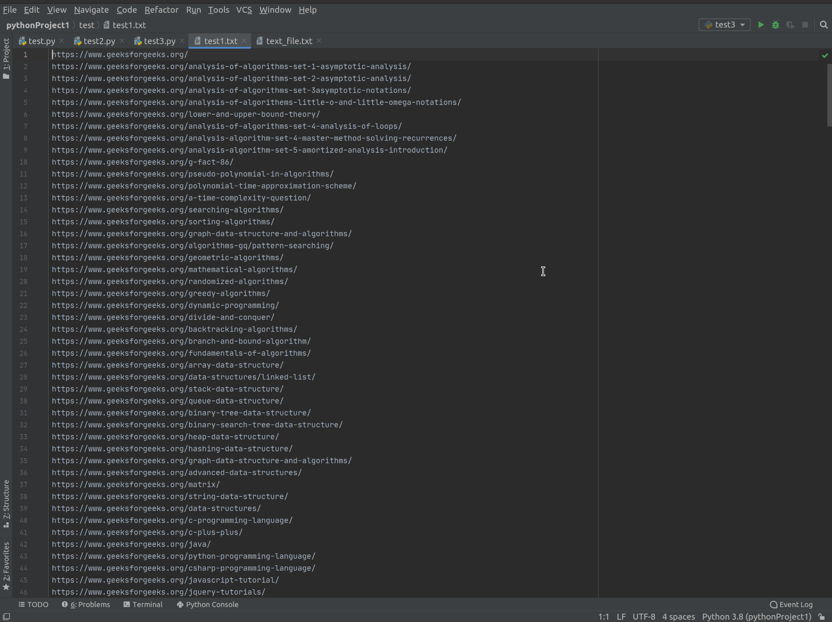832x622 pixels.
Task: Close the test3.py tab
Action: (182, 41)
